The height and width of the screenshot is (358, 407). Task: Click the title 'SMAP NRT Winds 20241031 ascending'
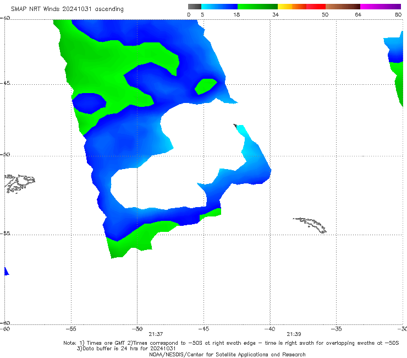tap(67, 9)
